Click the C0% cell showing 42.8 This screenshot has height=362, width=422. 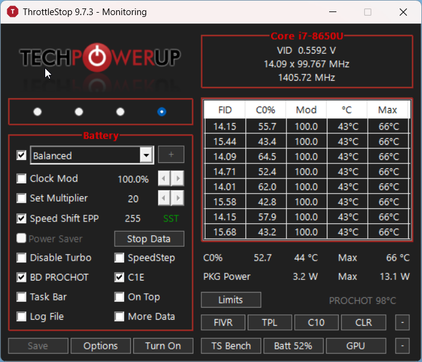click(x=266, y=202)
